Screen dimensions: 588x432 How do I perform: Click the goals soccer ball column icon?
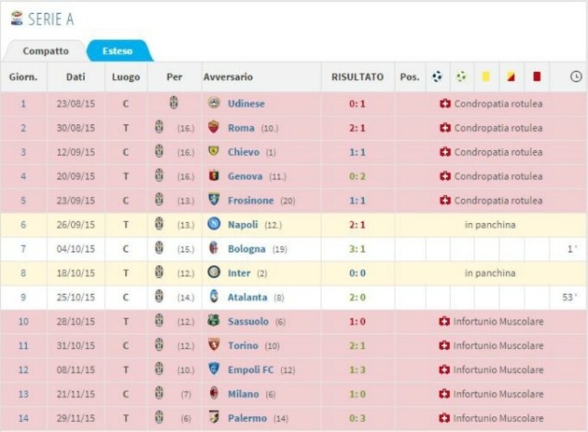point(437,77)
